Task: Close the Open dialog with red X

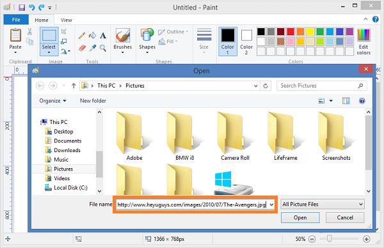Action: 366,69
